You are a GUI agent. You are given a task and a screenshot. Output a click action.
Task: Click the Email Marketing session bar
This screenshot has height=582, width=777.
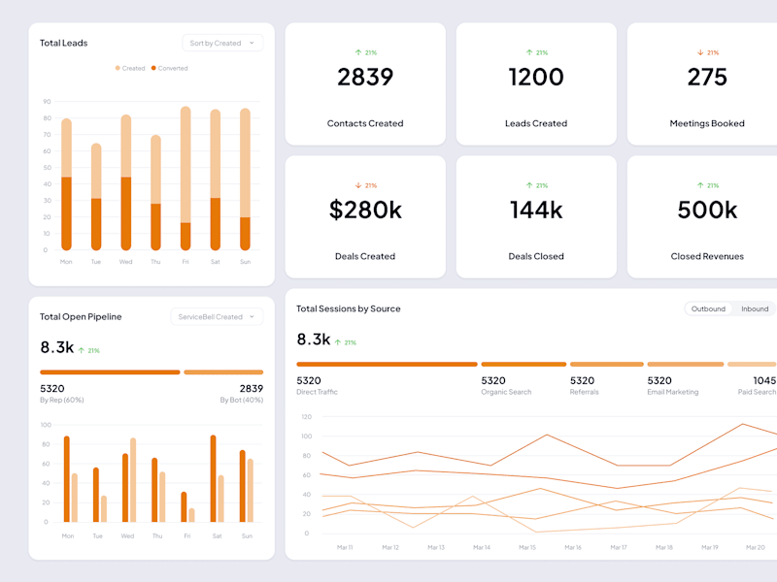point(686,365)
